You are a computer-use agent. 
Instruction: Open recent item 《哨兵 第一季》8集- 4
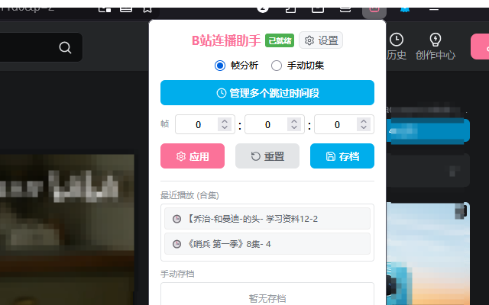point(267,244)
